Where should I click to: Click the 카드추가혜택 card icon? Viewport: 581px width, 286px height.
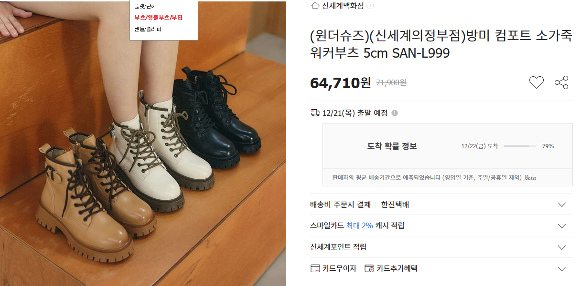369,268
